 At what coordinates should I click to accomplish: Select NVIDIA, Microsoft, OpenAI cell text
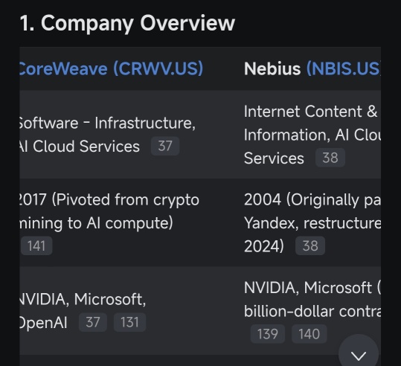tap(83, 310)
